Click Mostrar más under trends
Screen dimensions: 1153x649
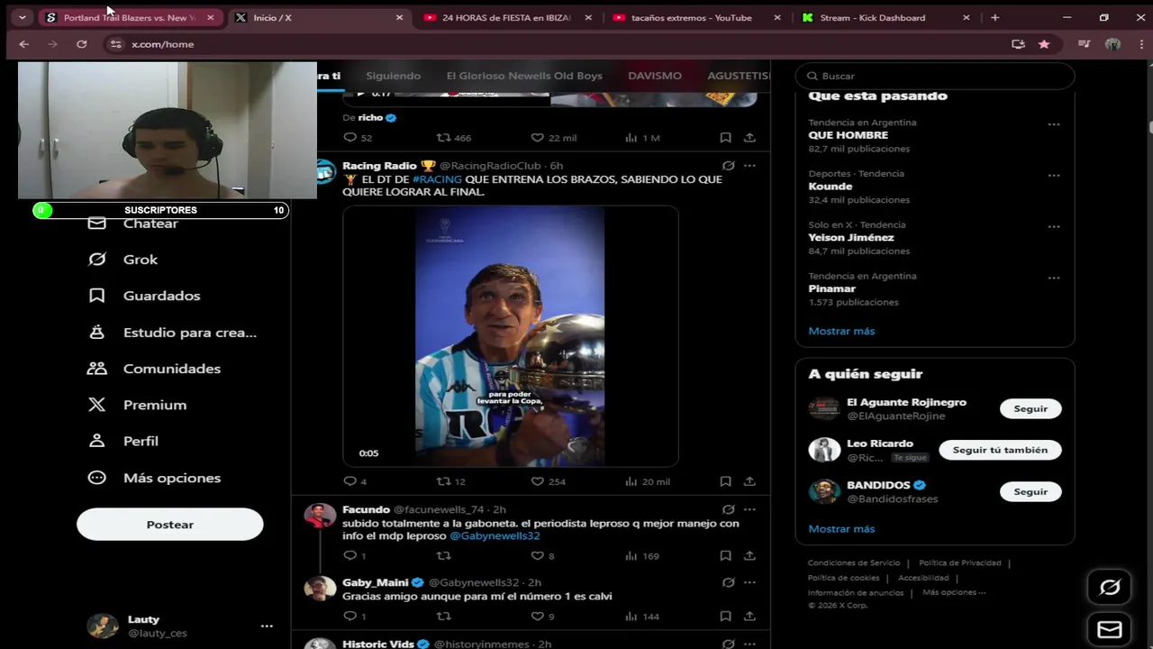841,331
